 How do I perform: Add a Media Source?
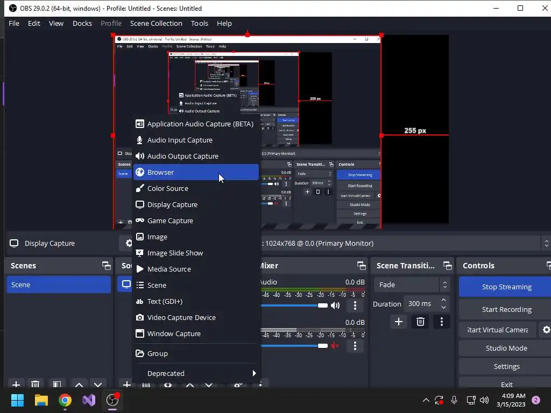pos(196,269)
